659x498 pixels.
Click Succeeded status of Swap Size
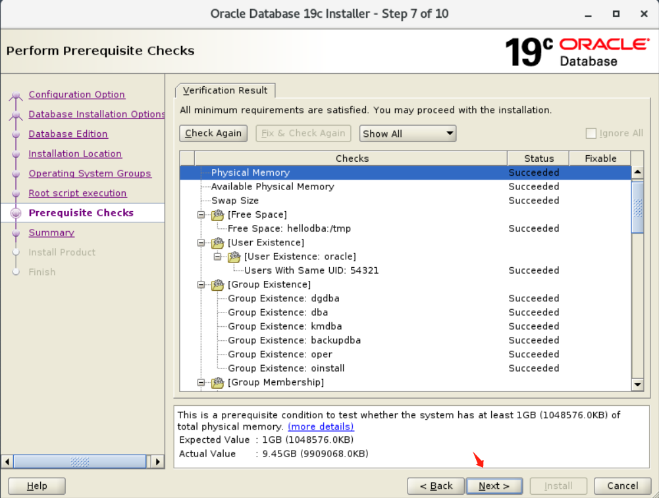point(534,201)
